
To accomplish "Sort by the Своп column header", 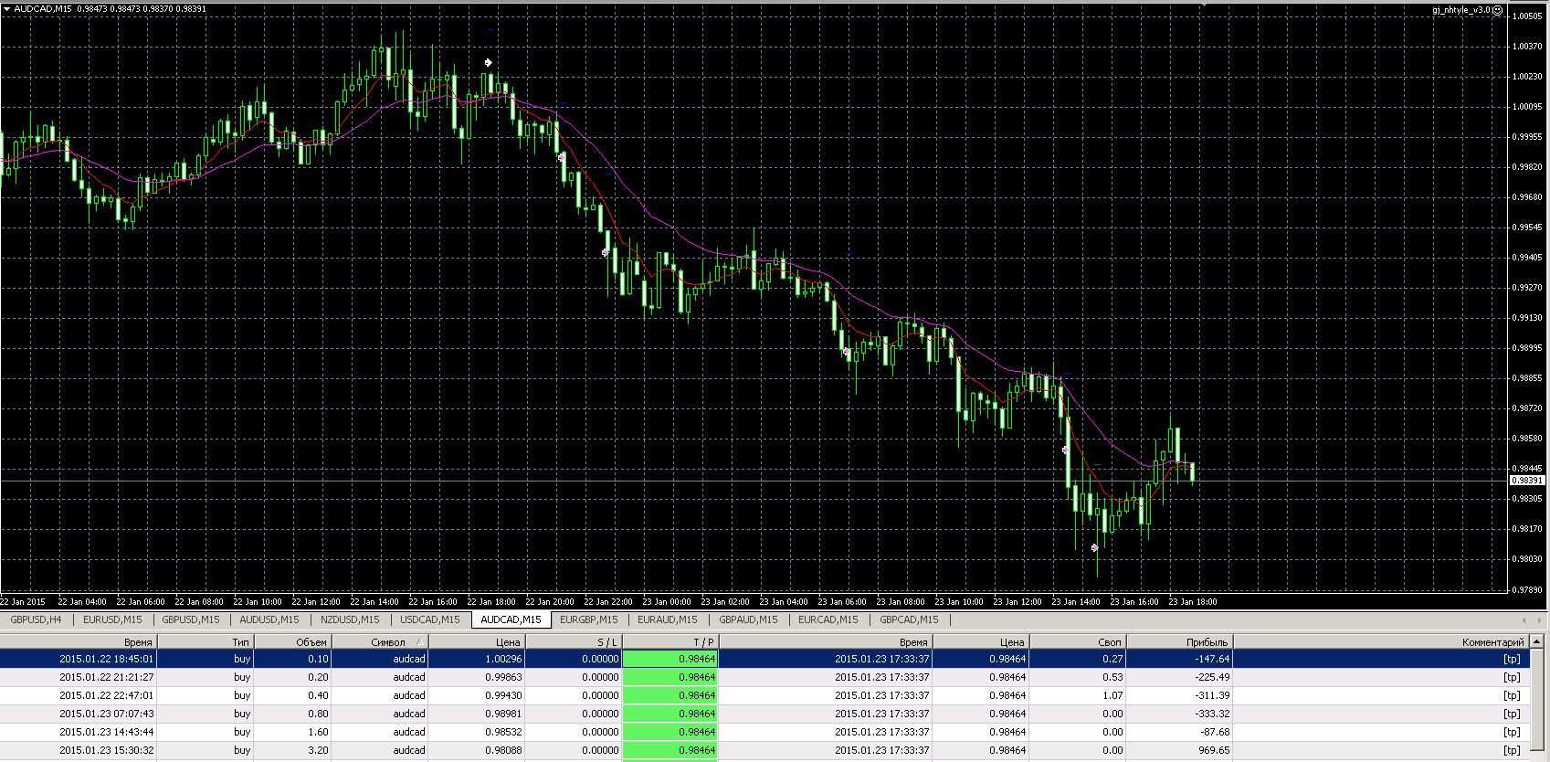I will point(1078,642).
